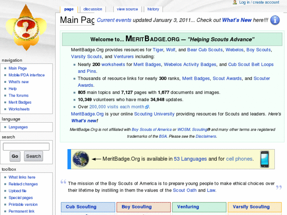Open the BSA trademark link
This screenshot has height=215, width=287.
163,136
